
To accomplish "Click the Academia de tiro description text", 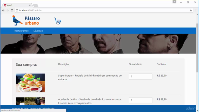I will [x=90, y=101].
